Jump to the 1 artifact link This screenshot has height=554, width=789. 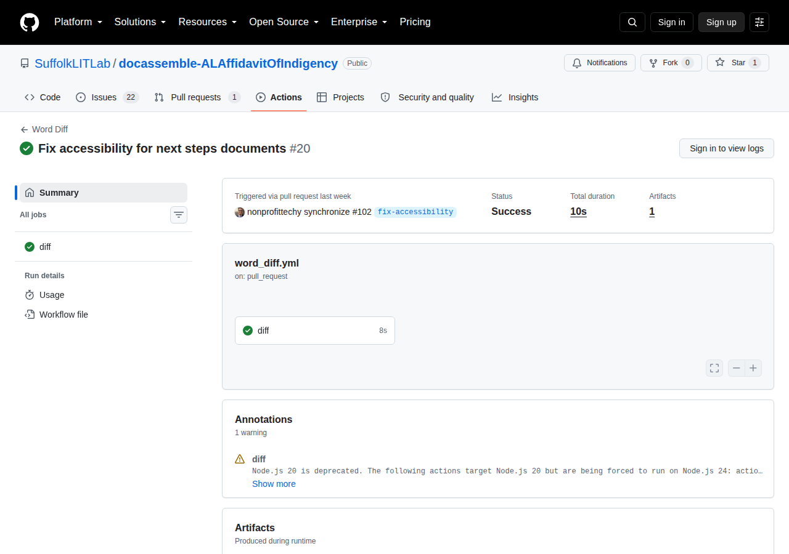click(652, 212)
